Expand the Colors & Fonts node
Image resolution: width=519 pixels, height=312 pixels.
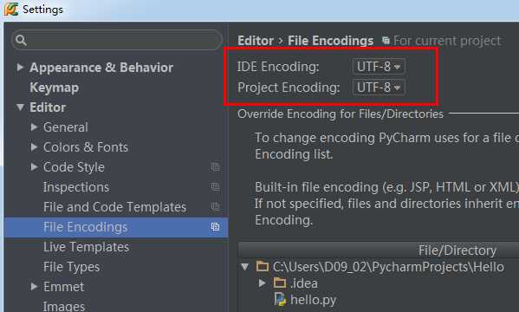click(34, 147)
